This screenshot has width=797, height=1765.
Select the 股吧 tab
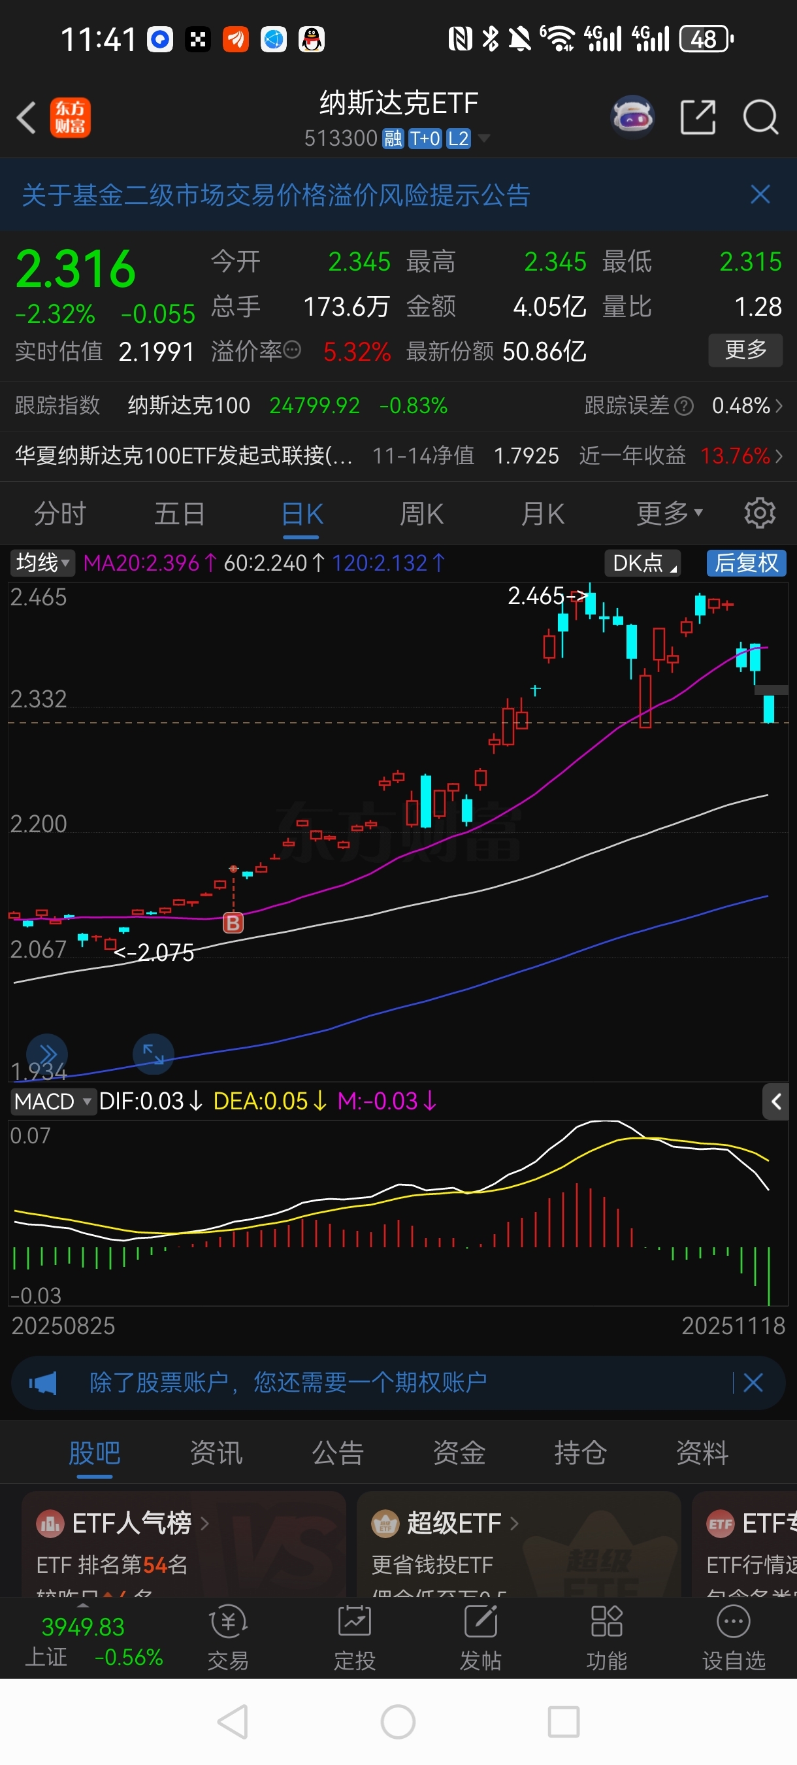pyautogui.click(x=95, y=1453)
